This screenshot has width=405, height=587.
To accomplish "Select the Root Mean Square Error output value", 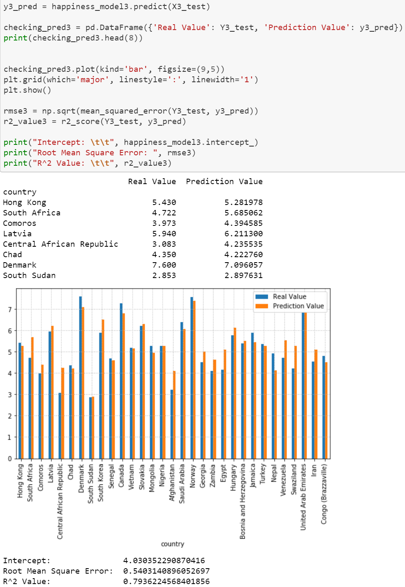I will tap(166, 571).
